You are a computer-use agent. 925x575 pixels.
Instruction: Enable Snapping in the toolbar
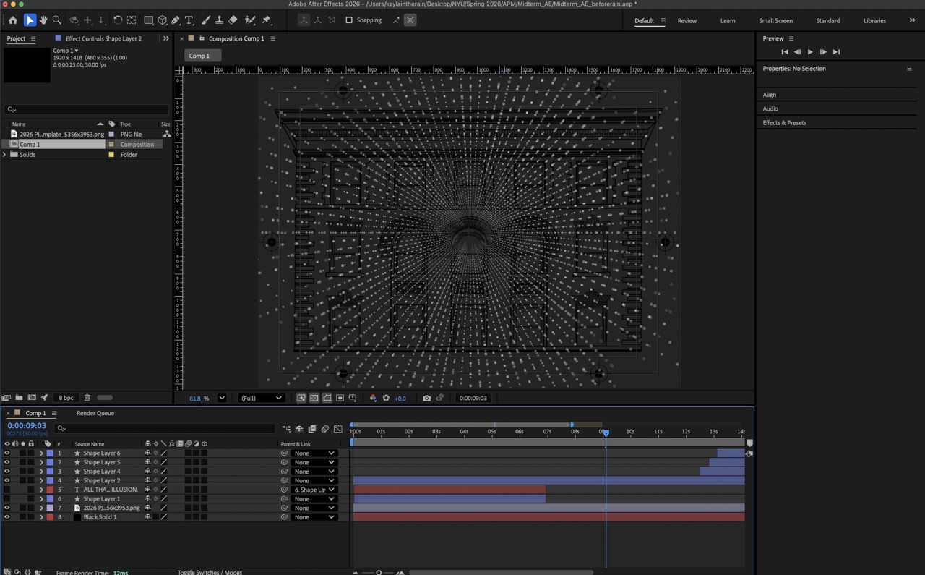coord(350,20)
